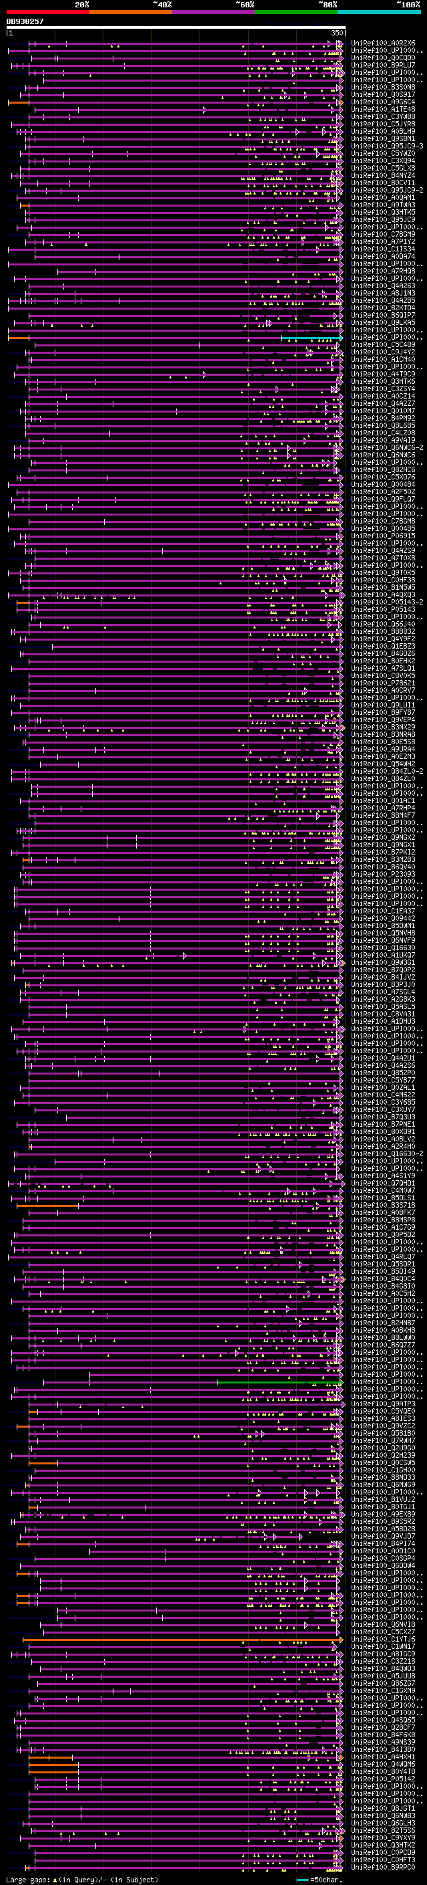The width and height of the screenshot is (427, 1885).
Task: Select the UniRef100_Q95JC9-2 label
Action: pos(387,189)
